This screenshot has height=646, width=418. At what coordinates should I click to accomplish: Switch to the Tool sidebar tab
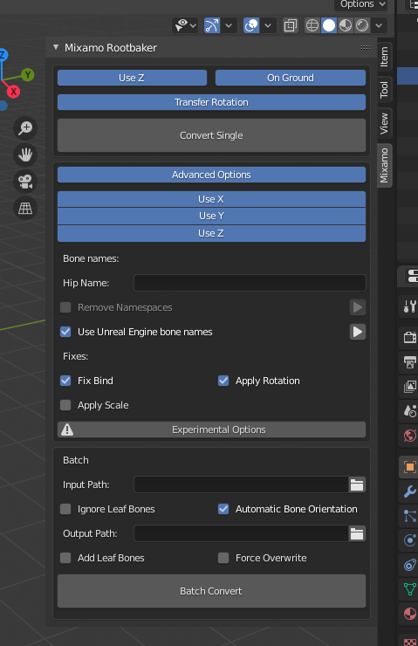[384, 89]
